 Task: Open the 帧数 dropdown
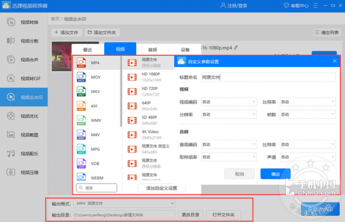[308, 114]
